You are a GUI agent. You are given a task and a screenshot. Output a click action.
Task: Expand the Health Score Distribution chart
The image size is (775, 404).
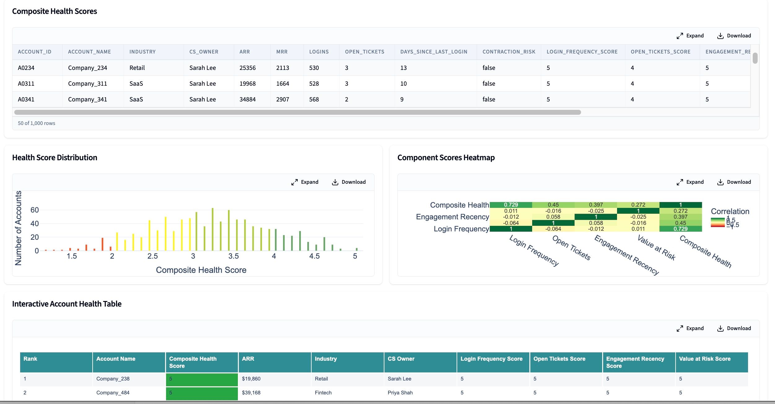(x=304, y=182)
